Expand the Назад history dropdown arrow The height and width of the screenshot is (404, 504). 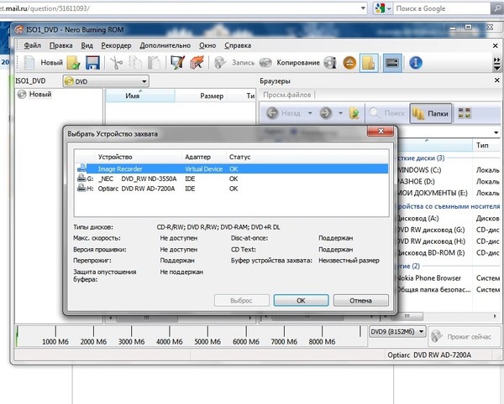click(310, 113)
